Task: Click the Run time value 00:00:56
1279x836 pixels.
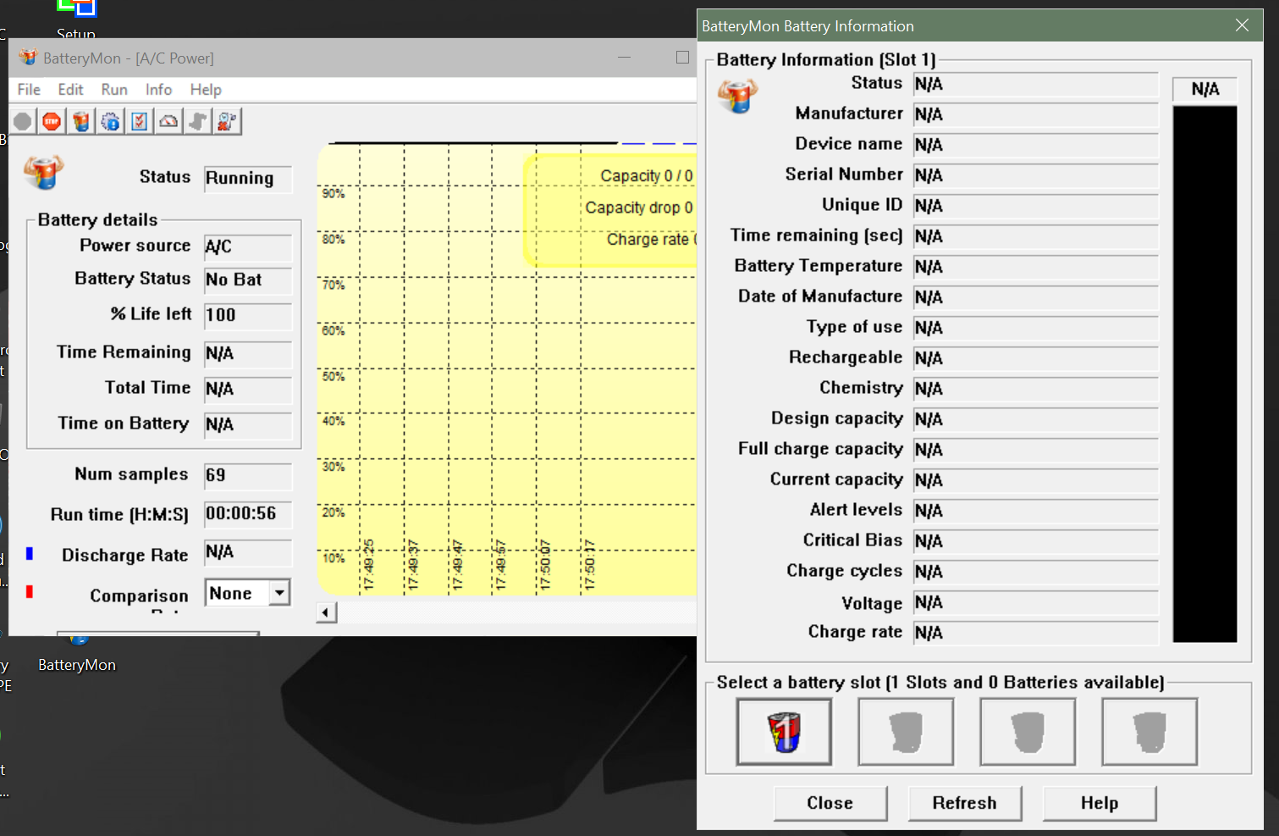Action: 248,514
